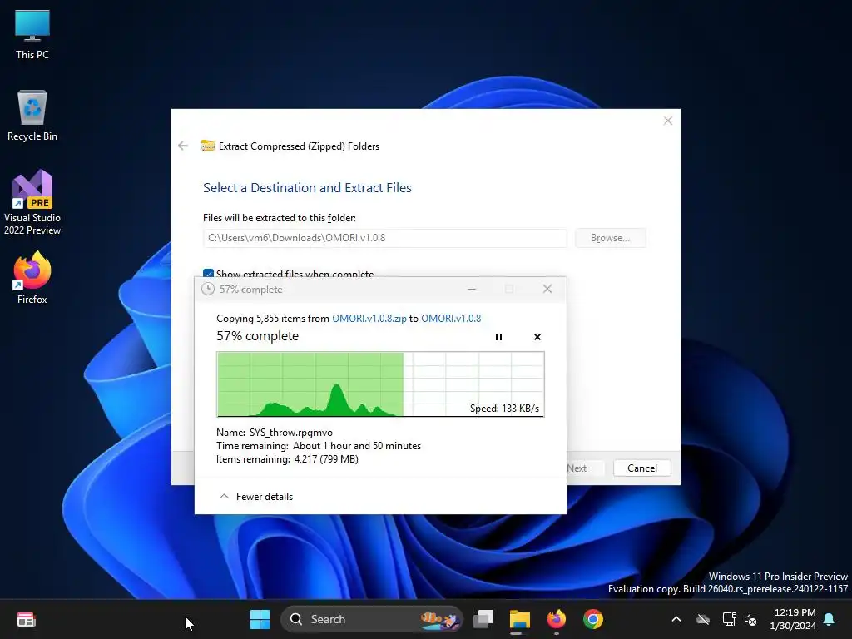Launch Firefox from desktop shortcut

pyautogui.click(x=32, y=278)
